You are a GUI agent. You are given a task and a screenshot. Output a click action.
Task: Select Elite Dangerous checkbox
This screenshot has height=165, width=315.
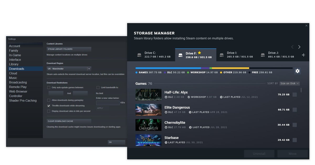pyautogui.click(x=295, y=110)
